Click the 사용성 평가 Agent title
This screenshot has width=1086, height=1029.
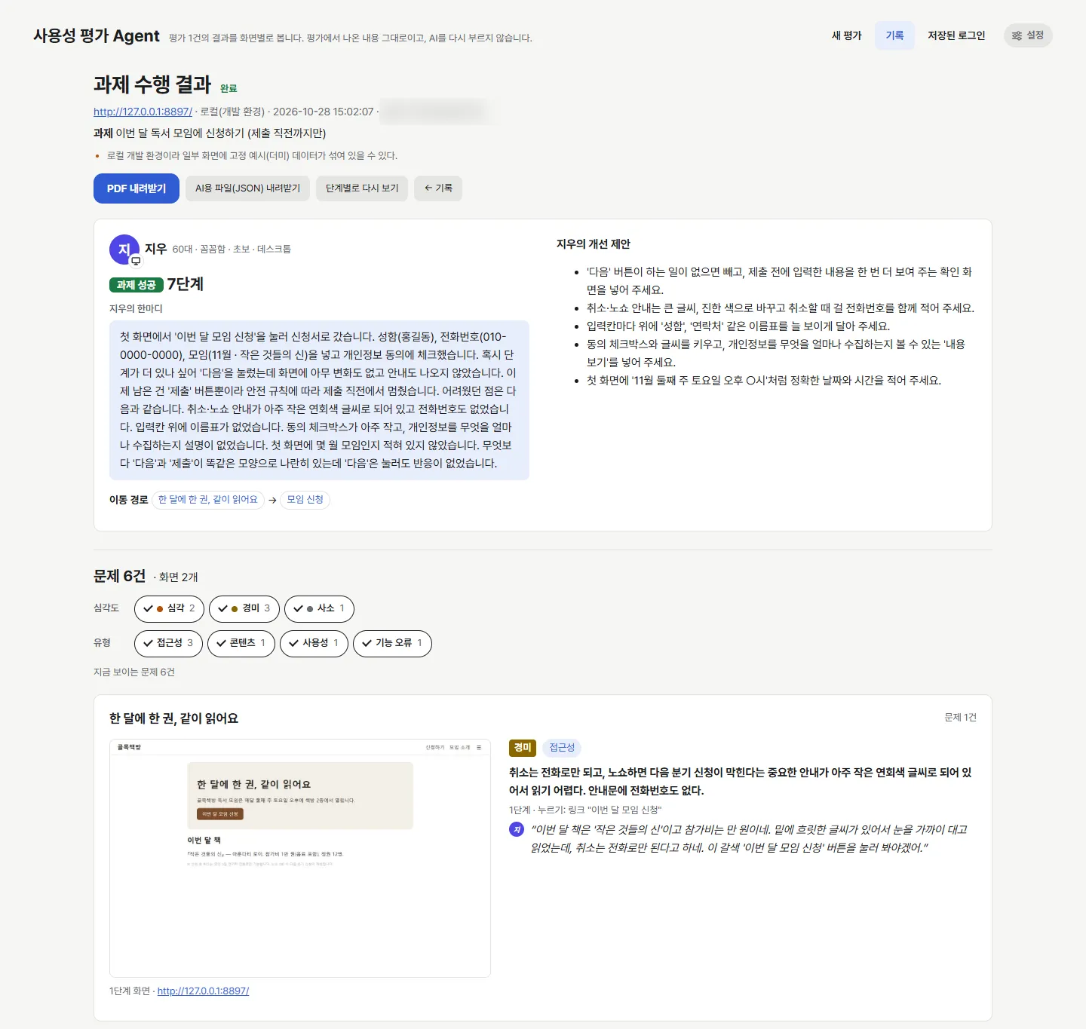97,35
